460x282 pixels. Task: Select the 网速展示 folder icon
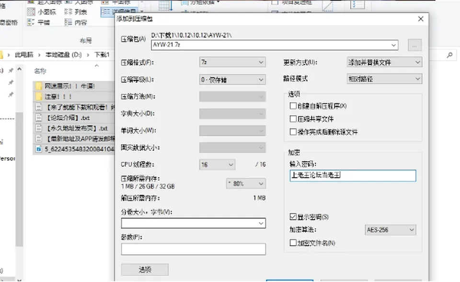38,86
